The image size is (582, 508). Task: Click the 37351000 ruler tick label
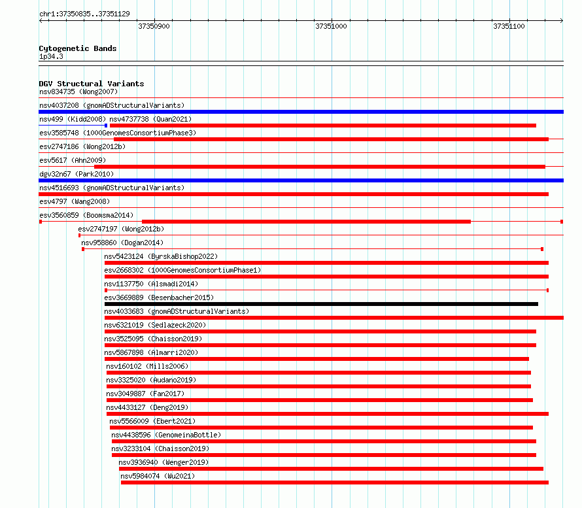331,26
